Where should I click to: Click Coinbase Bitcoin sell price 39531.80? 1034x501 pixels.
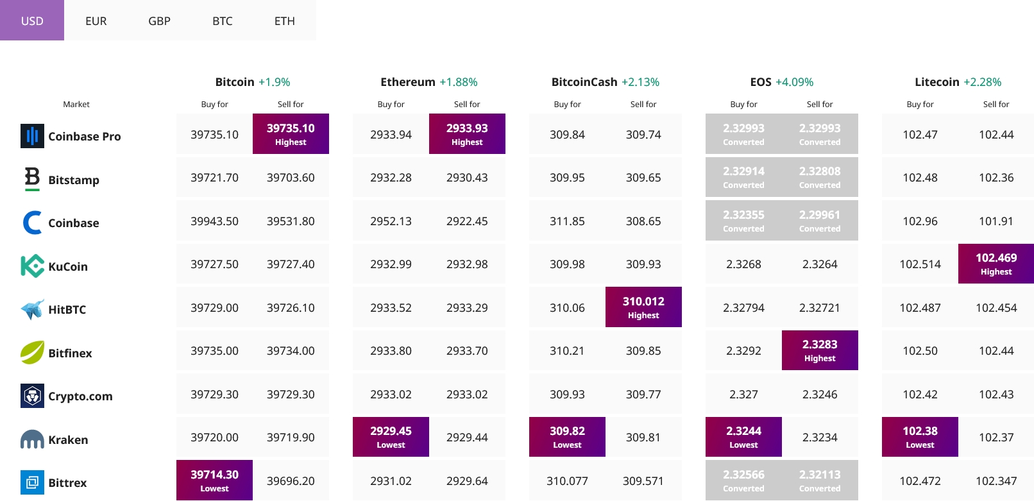[291, 221]
